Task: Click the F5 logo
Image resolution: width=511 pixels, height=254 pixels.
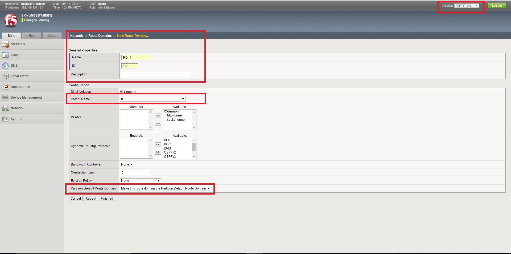Action: (11, 21)
